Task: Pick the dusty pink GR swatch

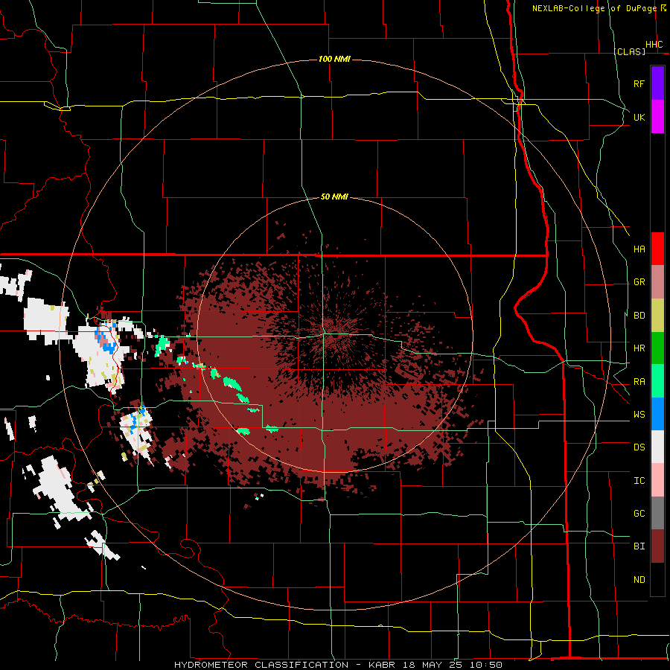Action: (x=657, y=281)
